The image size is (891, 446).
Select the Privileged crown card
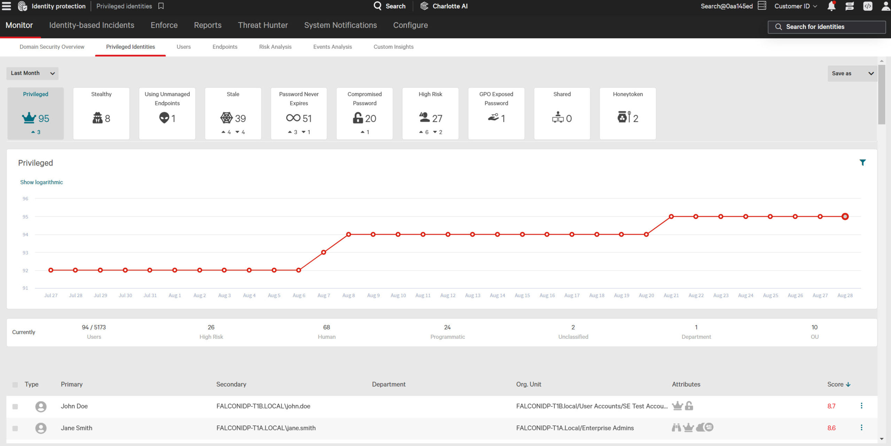(x=36, y=113)
